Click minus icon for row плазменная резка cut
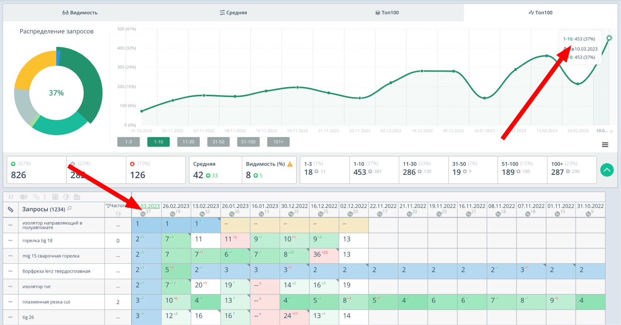The height and width of the screenshot is (325, 621). point(10,302)
